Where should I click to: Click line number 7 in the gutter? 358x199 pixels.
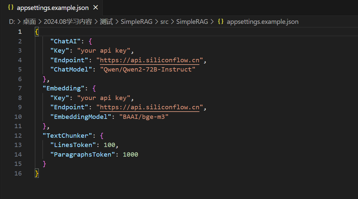20,88
